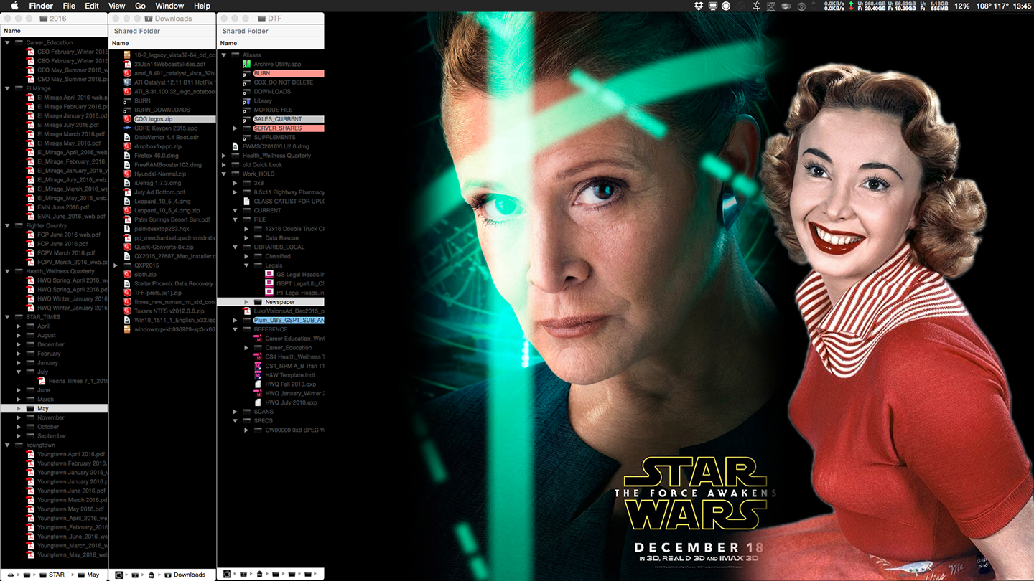Select the CORE Keygen 2015.app icon
Screen dimensions: 1034x581
tap(127, 128)
